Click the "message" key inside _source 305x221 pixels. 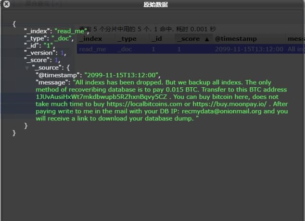(x=53, y=82)
